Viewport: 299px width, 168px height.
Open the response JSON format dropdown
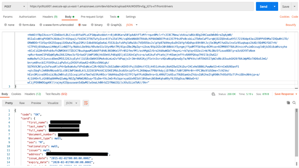72,103
